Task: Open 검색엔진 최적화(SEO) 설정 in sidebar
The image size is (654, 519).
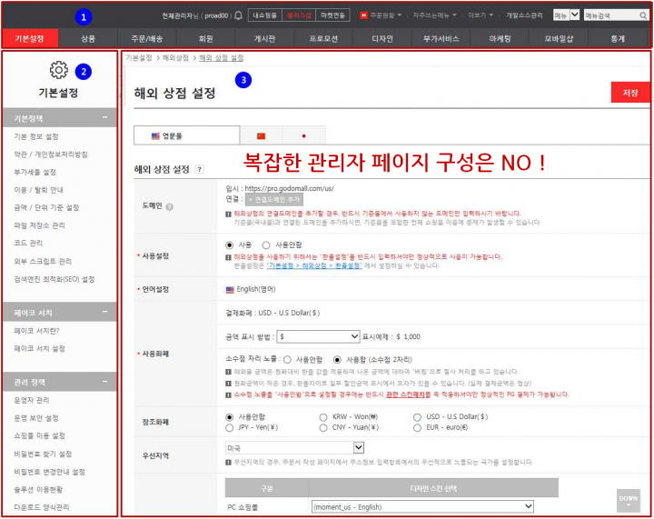Action: pos(54,279)
